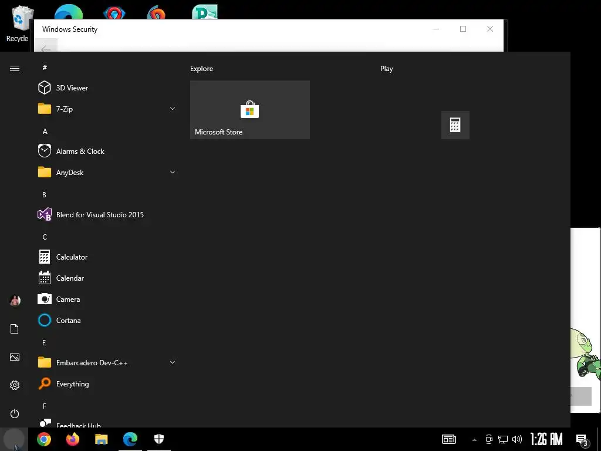Open Pictures from the Start sidebar

15,357
